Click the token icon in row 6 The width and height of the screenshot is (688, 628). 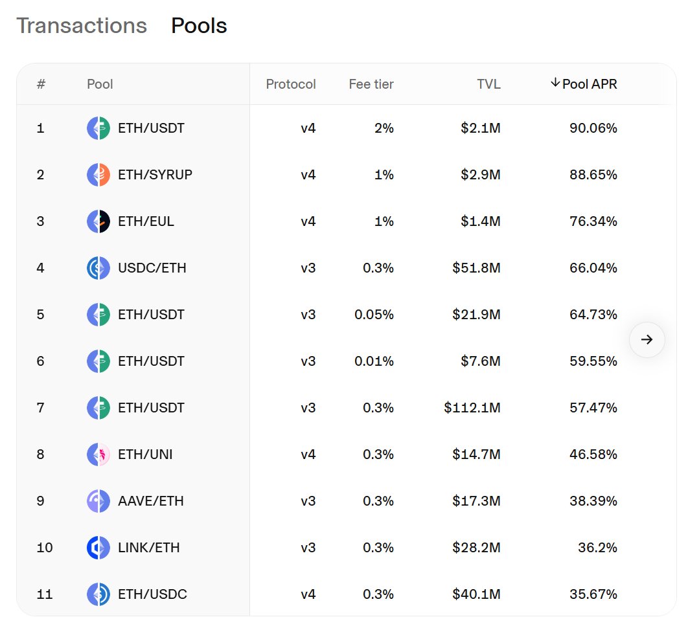[x=98, y=361]
